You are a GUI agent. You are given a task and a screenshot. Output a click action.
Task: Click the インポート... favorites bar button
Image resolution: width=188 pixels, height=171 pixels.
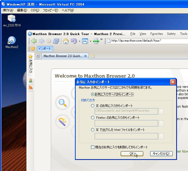45,49
